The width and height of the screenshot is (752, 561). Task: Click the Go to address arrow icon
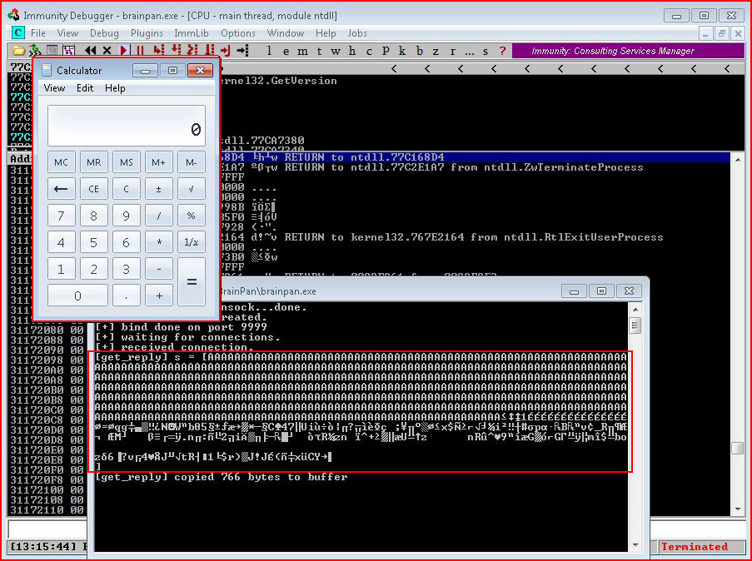(243, 50)
